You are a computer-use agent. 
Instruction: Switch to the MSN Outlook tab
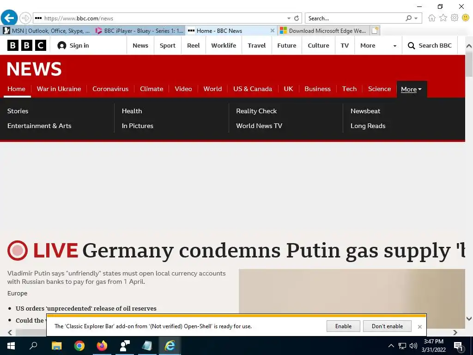(46, 31)
